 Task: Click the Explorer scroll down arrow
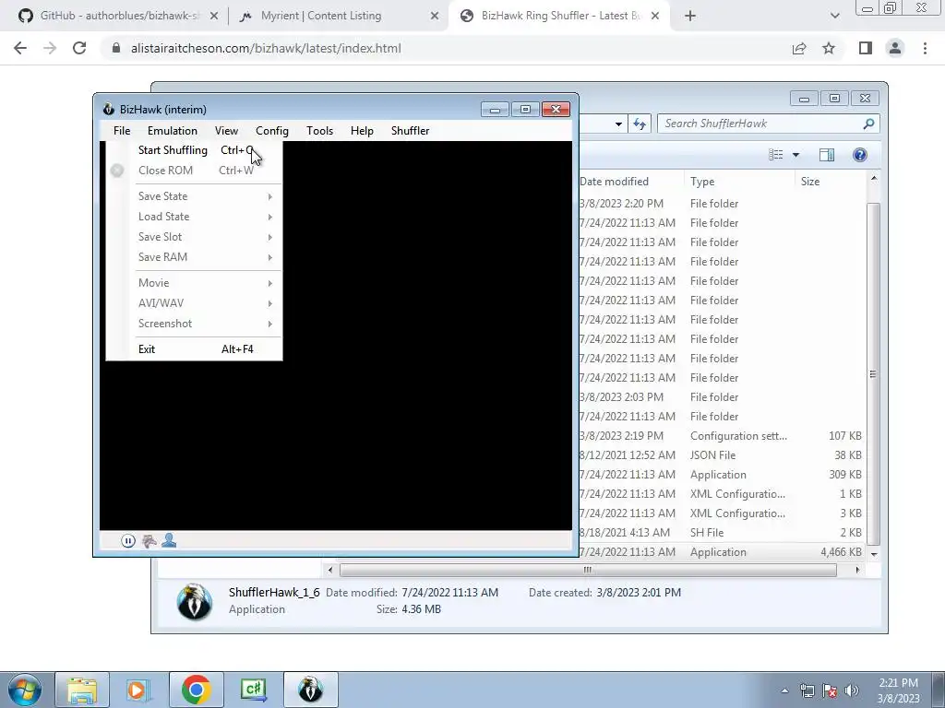tap(874, 554)
